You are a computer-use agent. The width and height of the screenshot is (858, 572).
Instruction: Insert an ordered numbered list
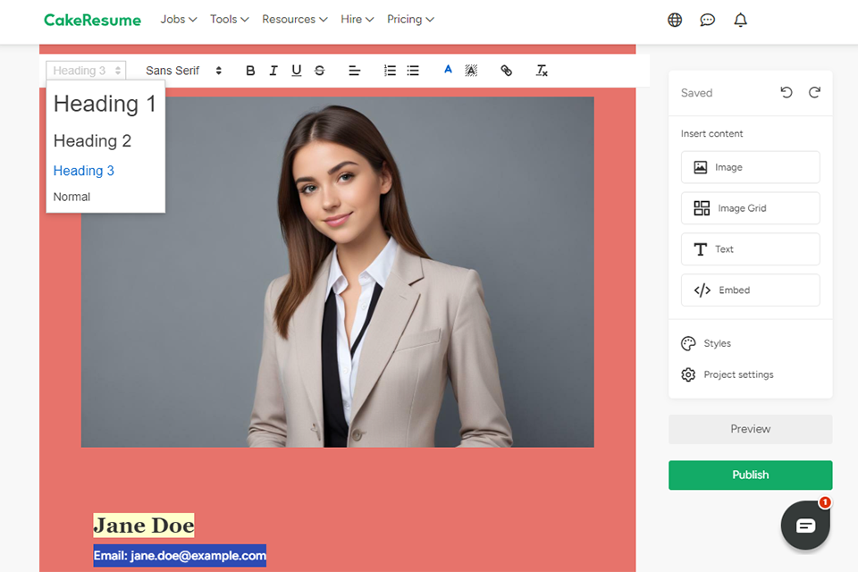(x=390, y=71)
